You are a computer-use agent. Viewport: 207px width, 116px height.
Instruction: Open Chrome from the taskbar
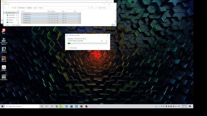point(57,106)
